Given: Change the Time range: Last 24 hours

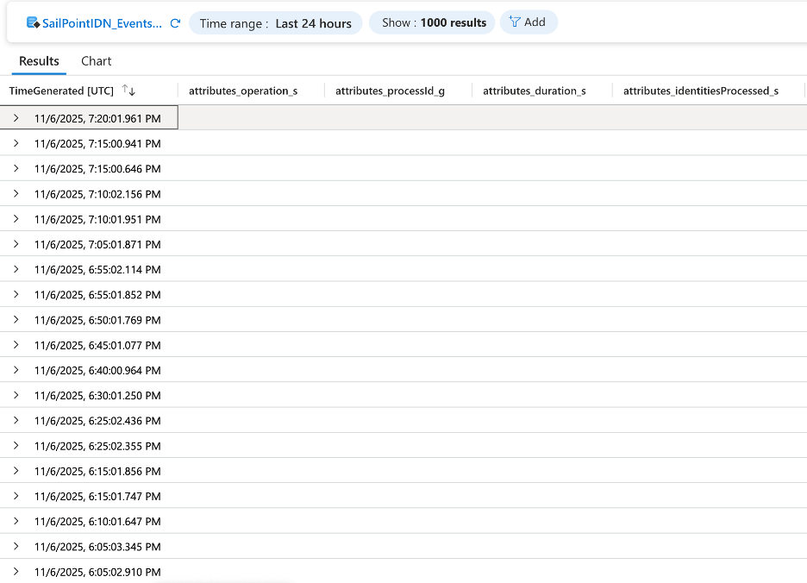Looking at the screenshot, I should [275, 23].
